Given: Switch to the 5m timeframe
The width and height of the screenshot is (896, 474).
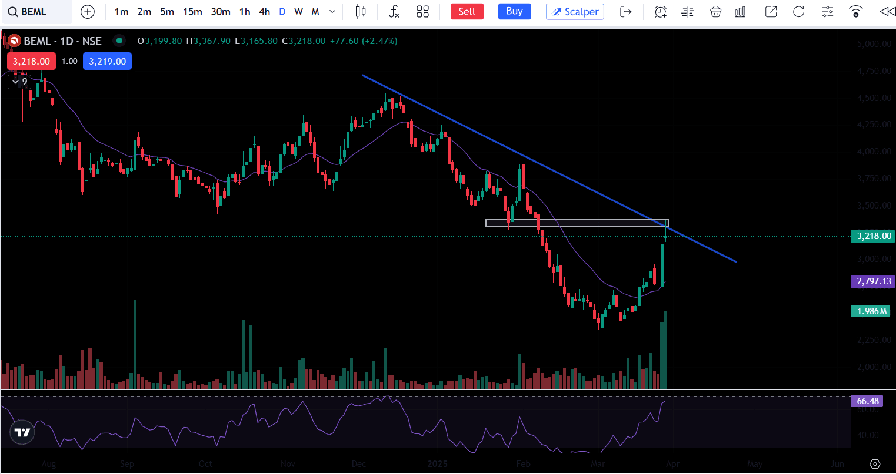Looking at the screenshot, I should tap(167, 12).
